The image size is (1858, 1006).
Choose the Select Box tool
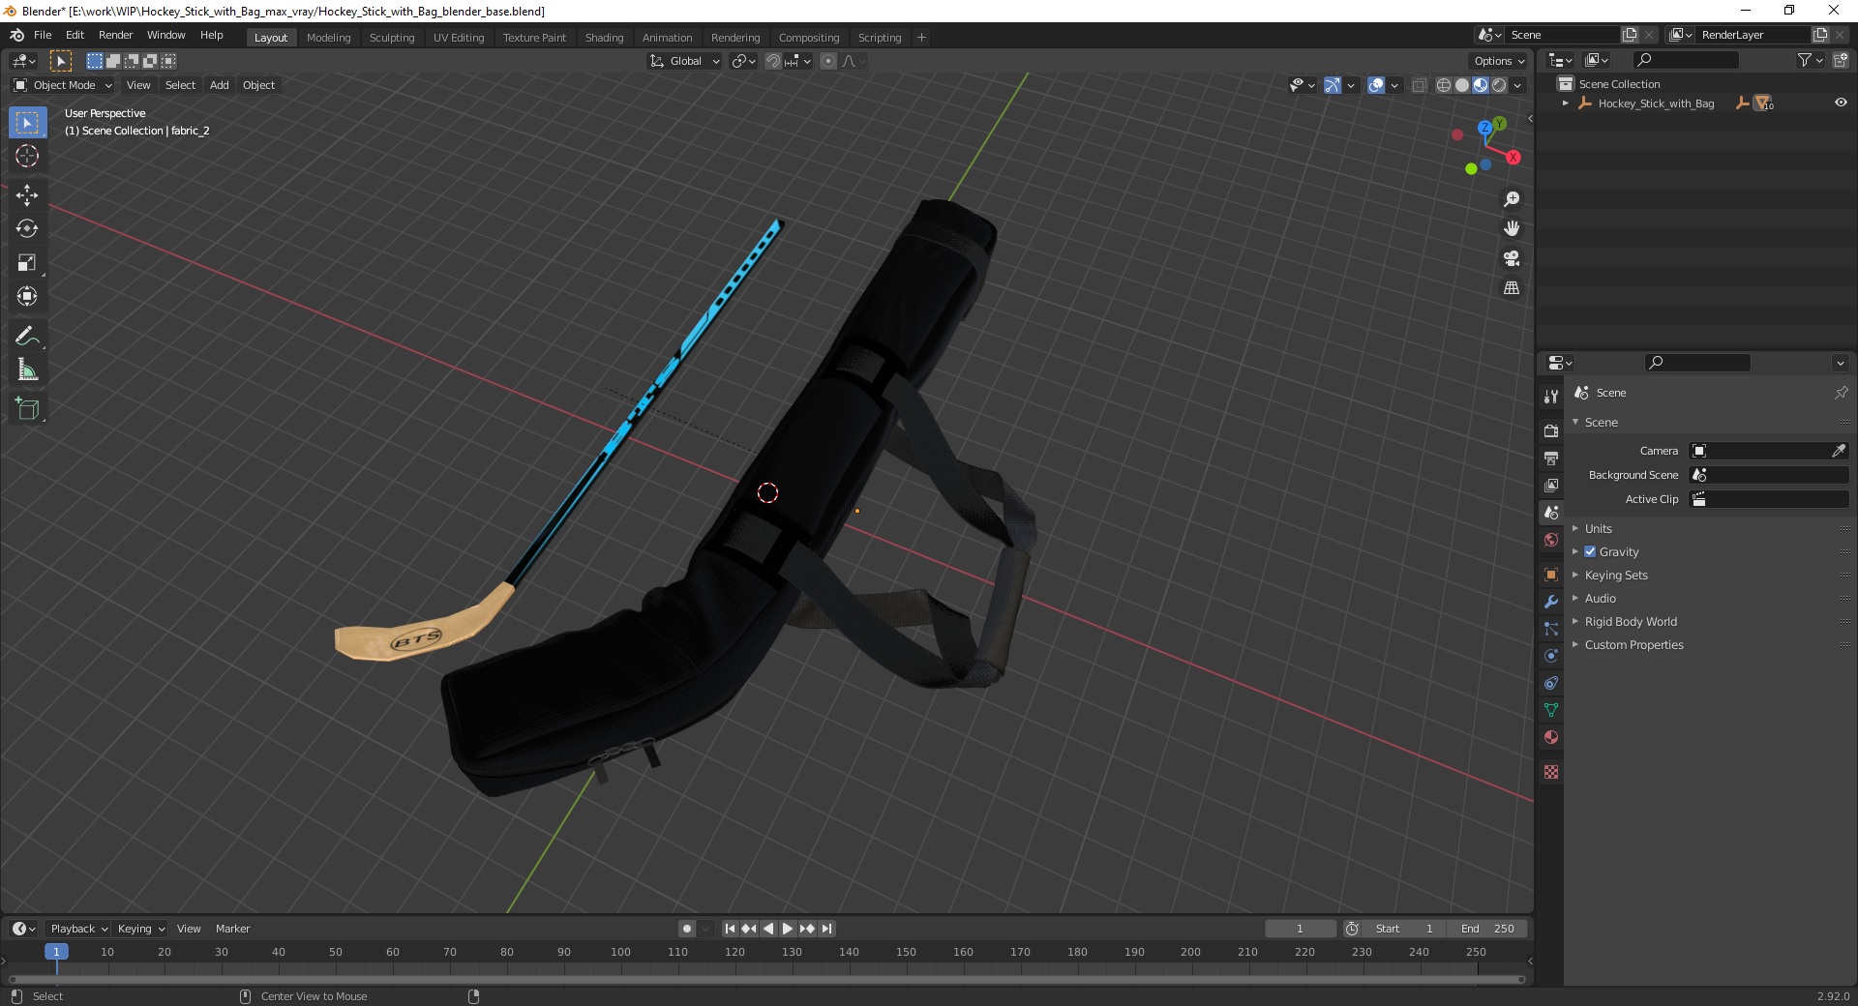[x=27, y=122]
